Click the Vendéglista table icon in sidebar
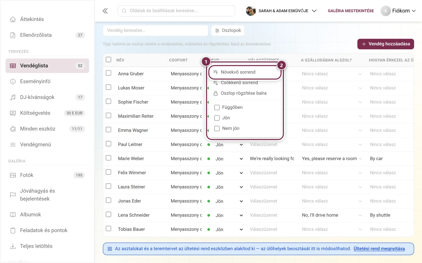422x263 pixels. click(13, 66)
